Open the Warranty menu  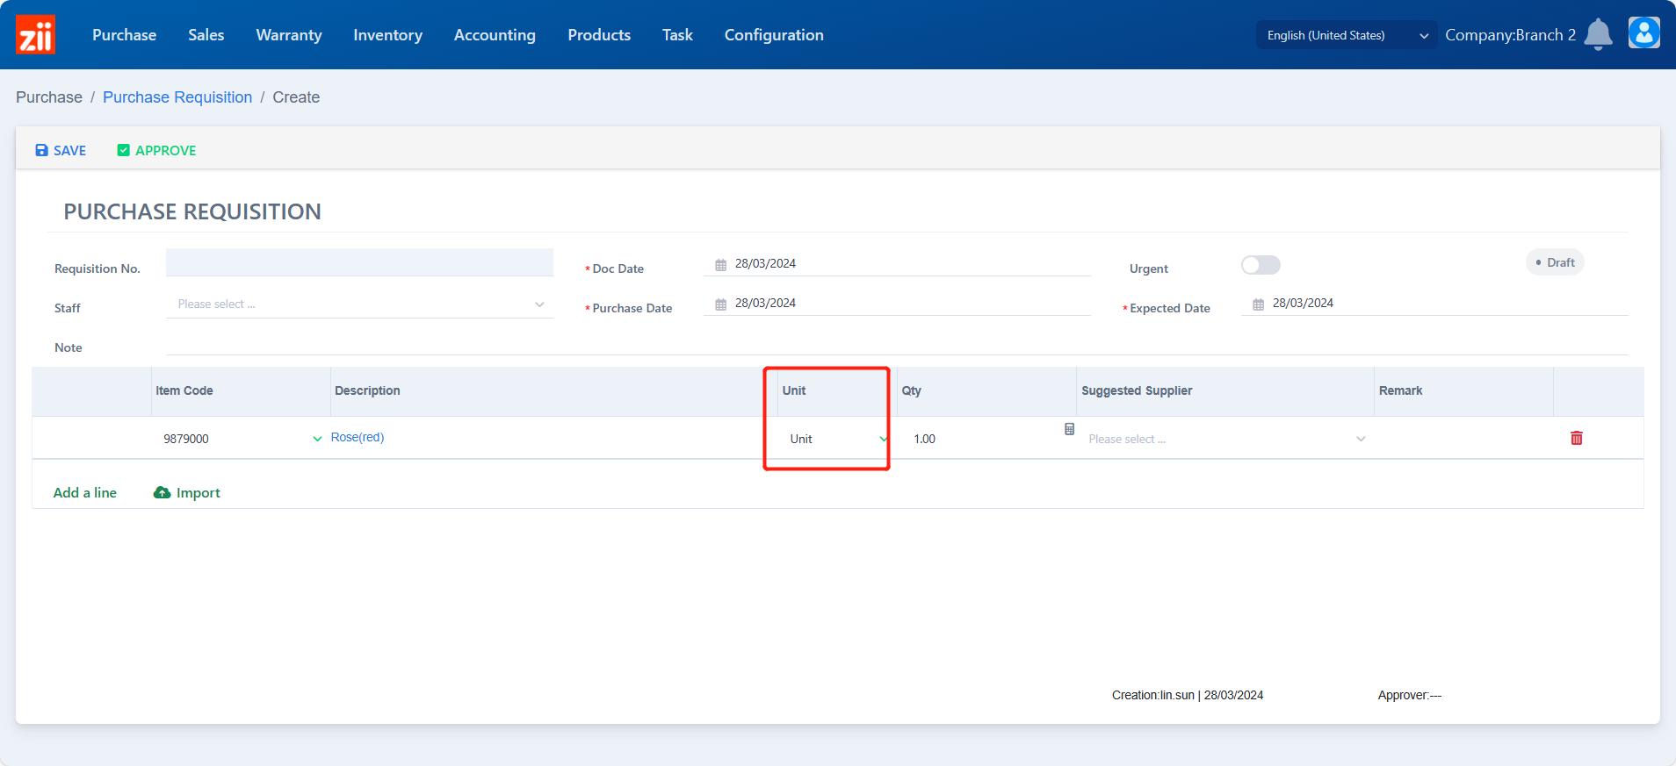(289, 35)
